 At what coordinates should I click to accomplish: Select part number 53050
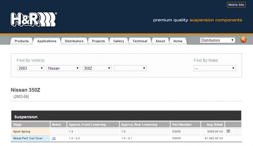[176, 131]
